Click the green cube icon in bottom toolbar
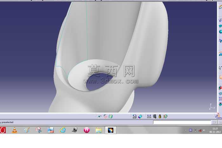This screenshot has height=148, width=222. 111,116
